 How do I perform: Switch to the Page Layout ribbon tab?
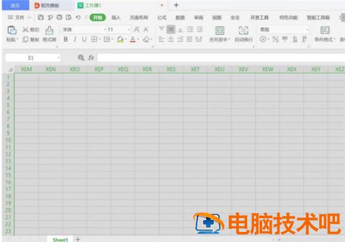[x=139, y=18]
